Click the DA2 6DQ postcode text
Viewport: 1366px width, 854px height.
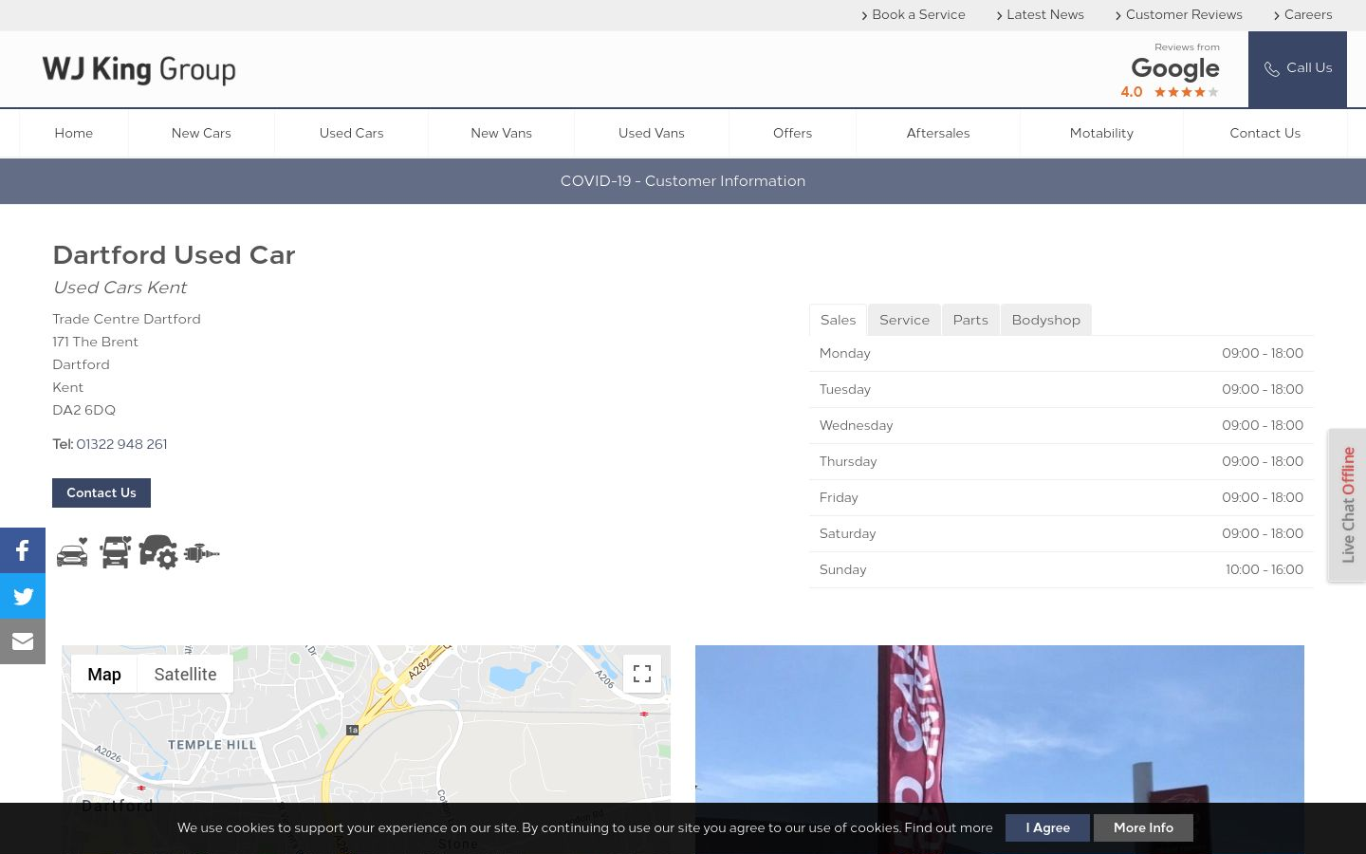tap(83, 410)
